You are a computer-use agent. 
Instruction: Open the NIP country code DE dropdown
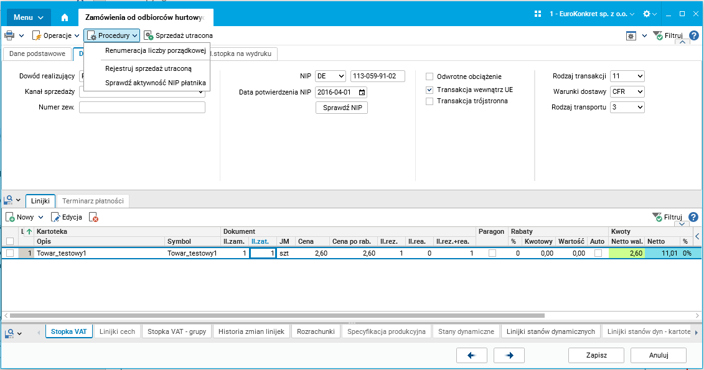coord(331,76)
